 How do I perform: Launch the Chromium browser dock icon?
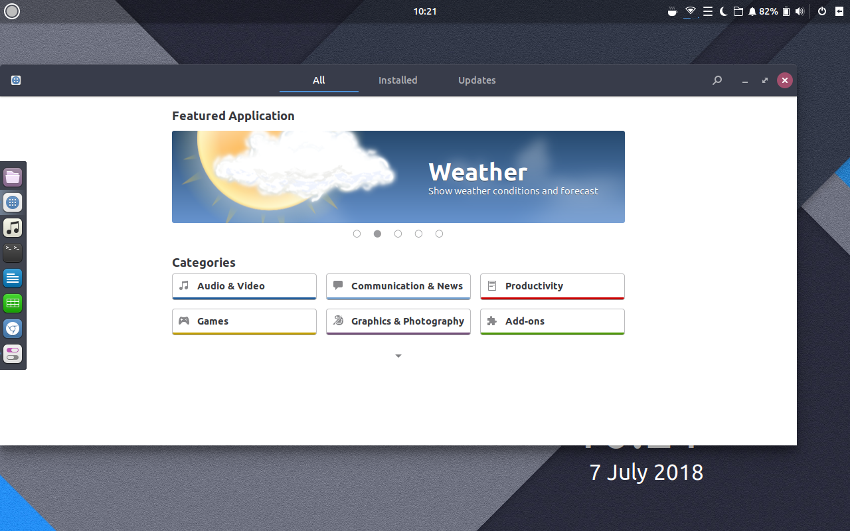[13, 329]
